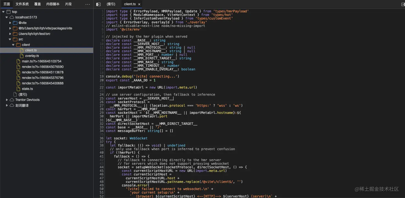
Task: Click 'importMetaUrl' declaration on line 22
Action: [131, 87]
